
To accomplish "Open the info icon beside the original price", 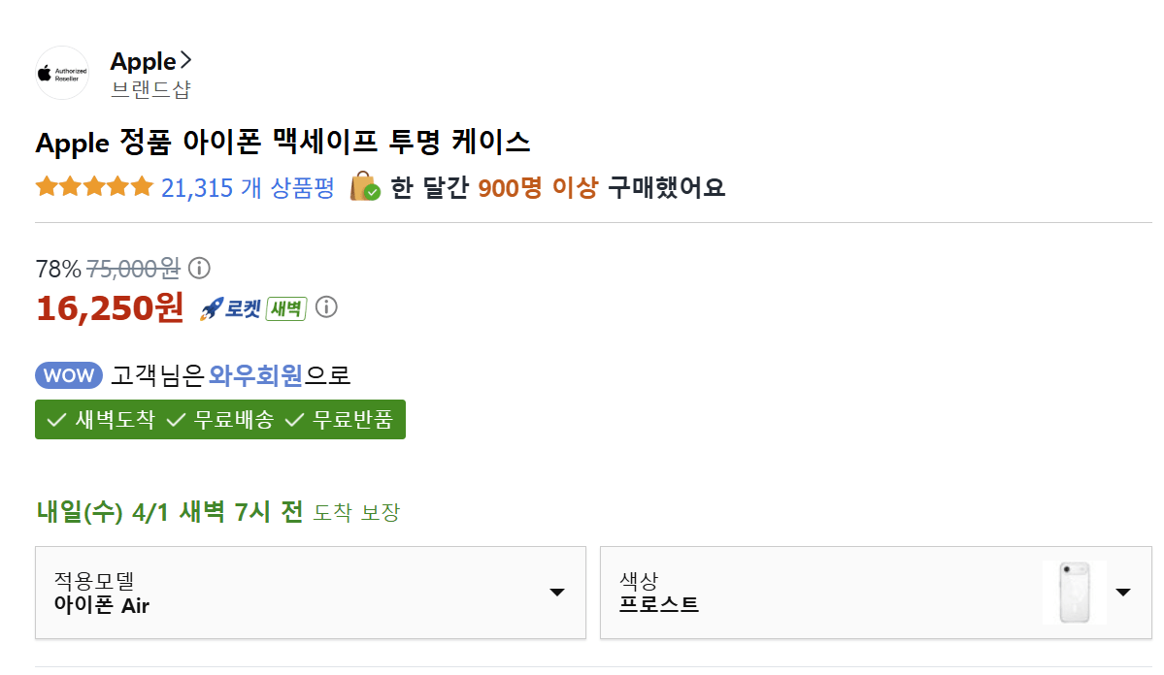I will [199, 268].
